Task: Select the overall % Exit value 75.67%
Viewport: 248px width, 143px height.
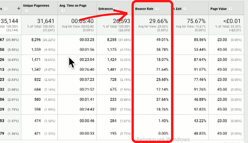Action: coord(196,21)
